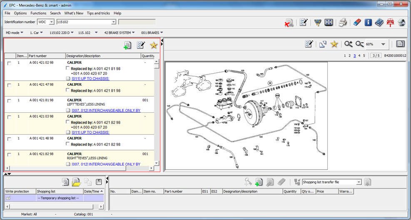Screen dimensions: 411x220
Task: Click the detach picture window icon
Action: pyautogui.click(x=323, y=44)
